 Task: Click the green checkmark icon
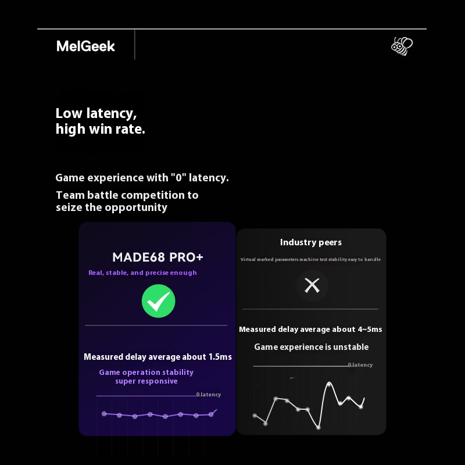158,301
